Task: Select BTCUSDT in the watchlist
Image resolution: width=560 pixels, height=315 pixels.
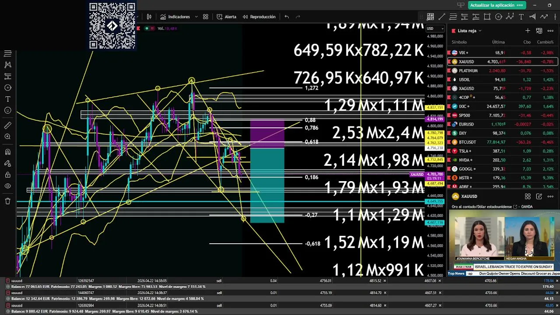Action: tap(502, 142)
